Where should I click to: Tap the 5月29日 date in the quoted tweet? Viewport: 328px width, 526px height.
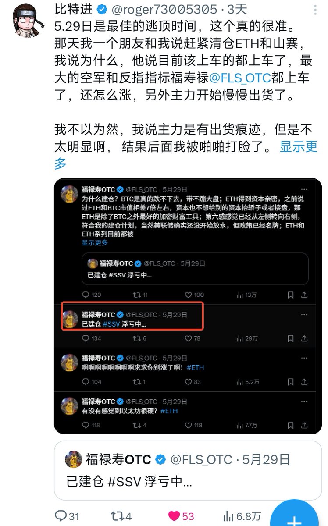(266, 459)
